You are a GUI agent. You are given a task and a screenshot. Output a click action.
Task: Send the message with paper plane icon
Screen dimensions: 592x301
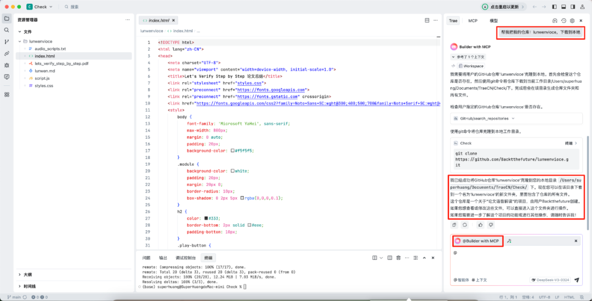click(x=577, y=280)
